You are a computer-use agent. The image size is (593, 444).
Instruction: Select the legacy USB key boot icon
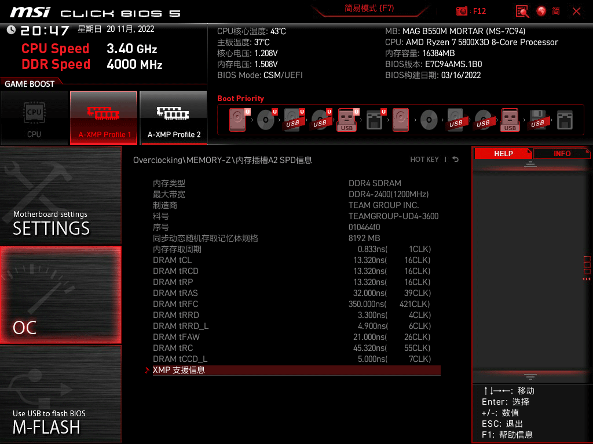[x=510, y=120]
